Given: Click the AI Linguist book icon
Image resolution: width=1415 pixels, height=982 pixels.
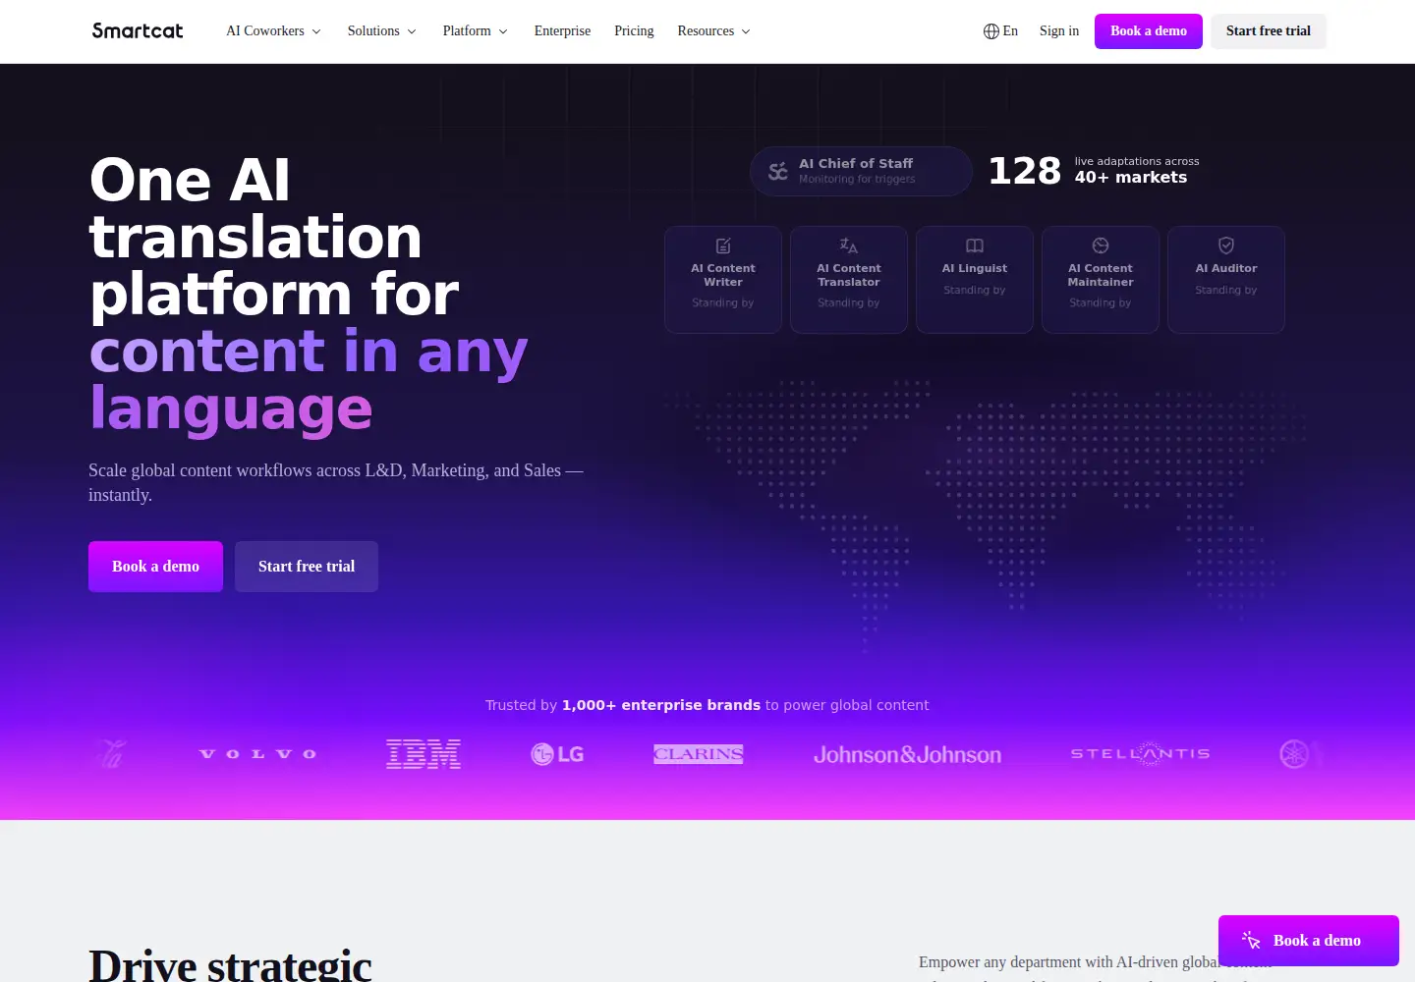Looking at the screenshot, I should pyautogui.click(x=975, y=245).
